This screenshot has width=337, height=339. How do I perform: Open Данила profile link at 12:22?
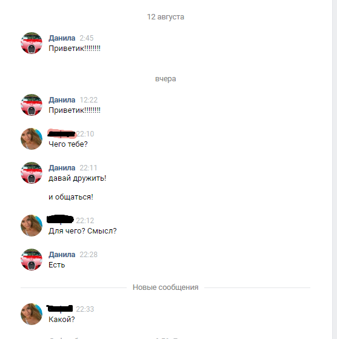[x=62, y=100]
